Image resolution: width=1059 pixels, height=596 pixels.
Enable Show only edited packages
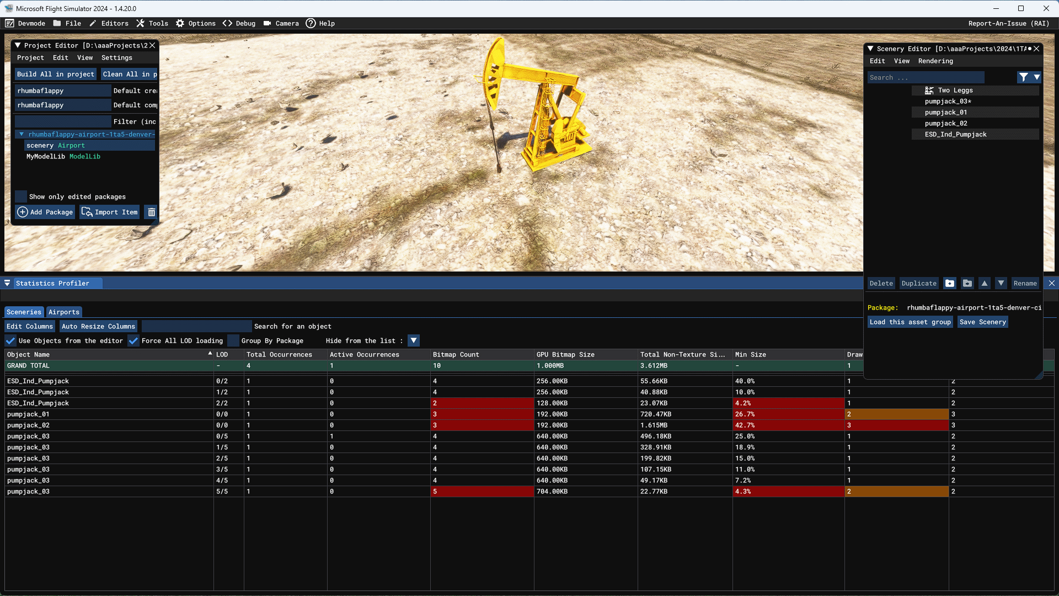21,196
